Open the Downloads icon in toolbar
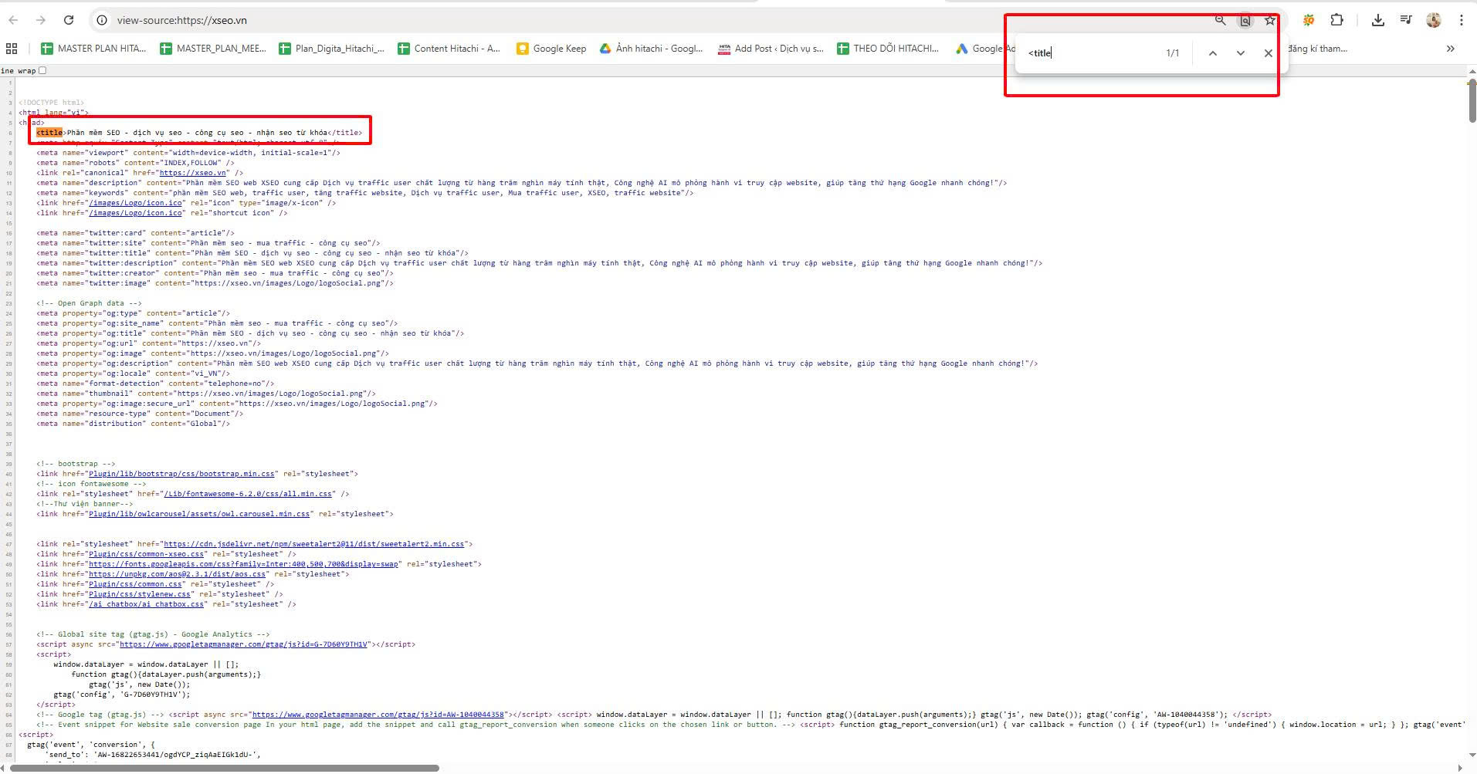 (x=1377, y=20)
